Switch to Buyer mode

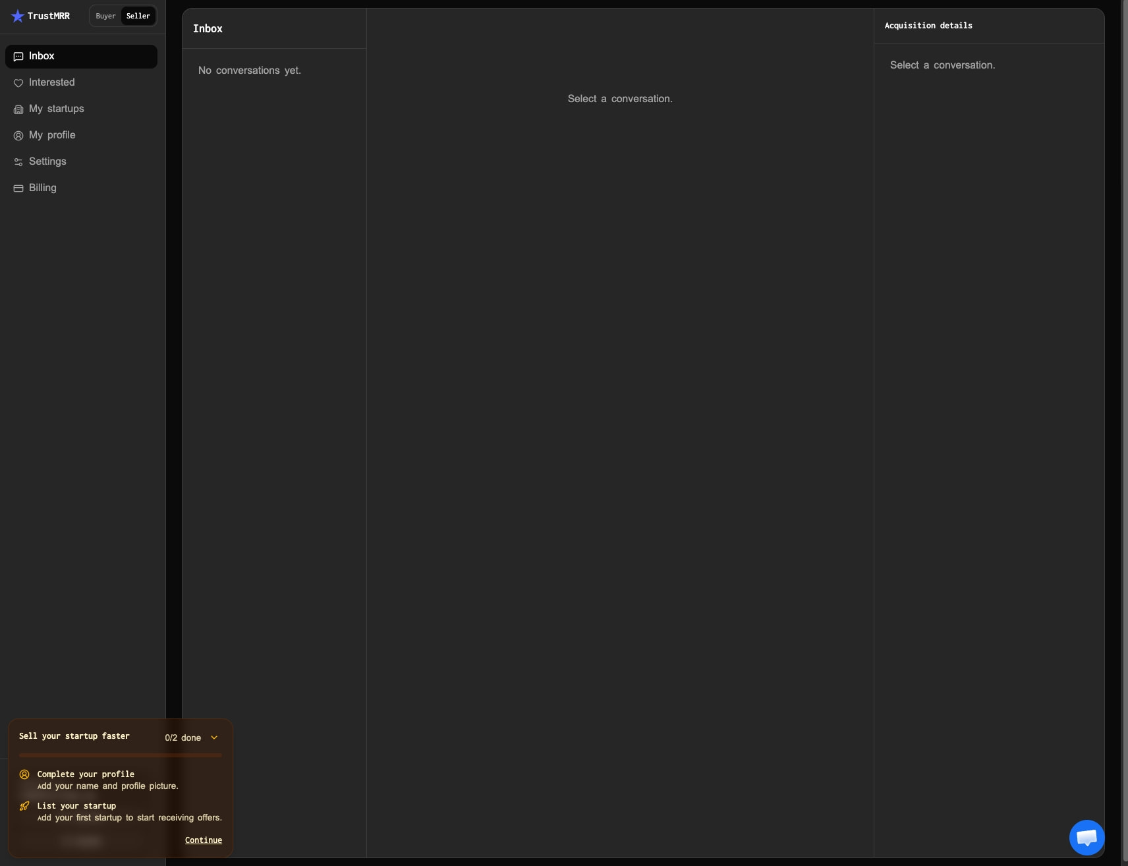[x=105, y=16]
